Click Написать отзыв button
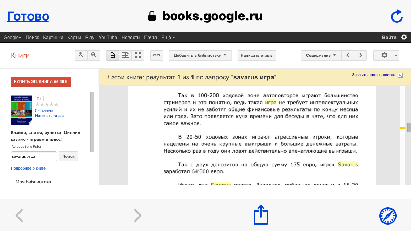The image size is (411, 231). click(x=257, y=55)
